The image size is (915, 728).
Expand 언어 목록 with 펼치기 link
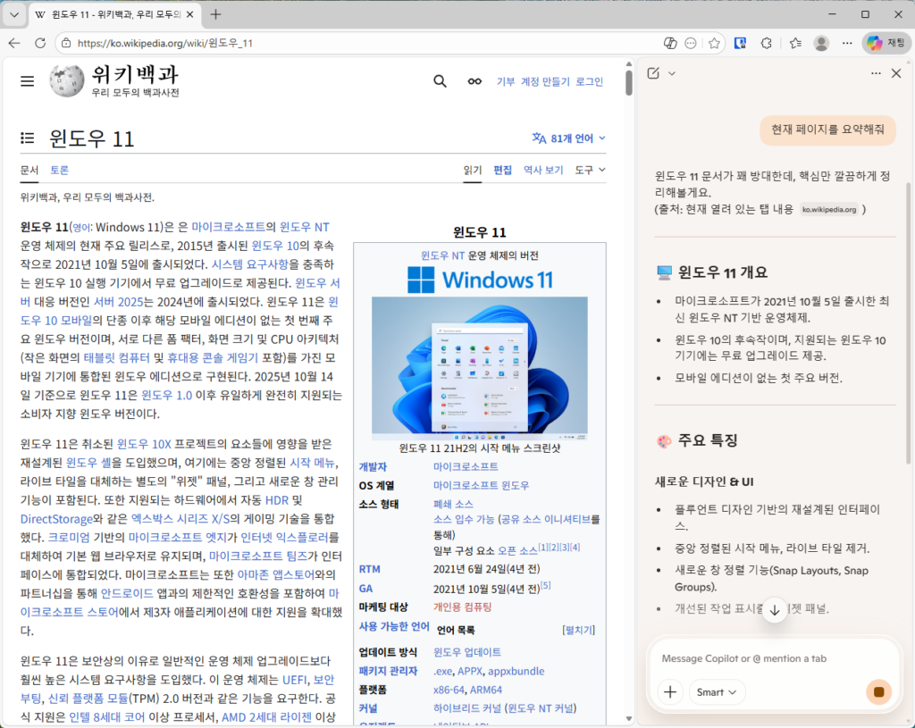(578, 630)
